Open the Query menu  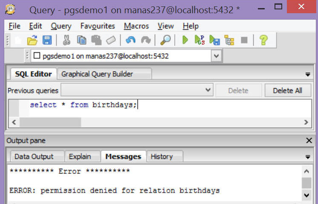click(x=61, y=26)
